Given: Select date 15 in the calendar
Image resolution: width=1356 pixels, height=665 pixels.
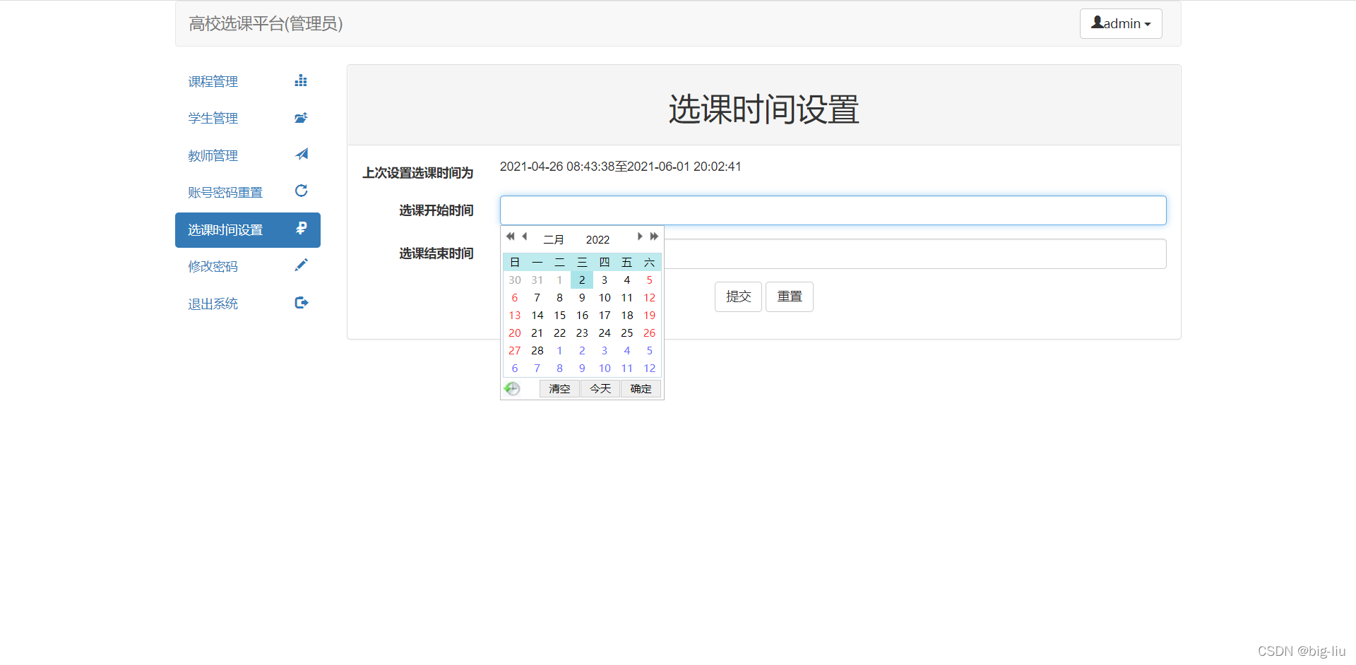Looking at the screenshot, I should coord(559,316).
